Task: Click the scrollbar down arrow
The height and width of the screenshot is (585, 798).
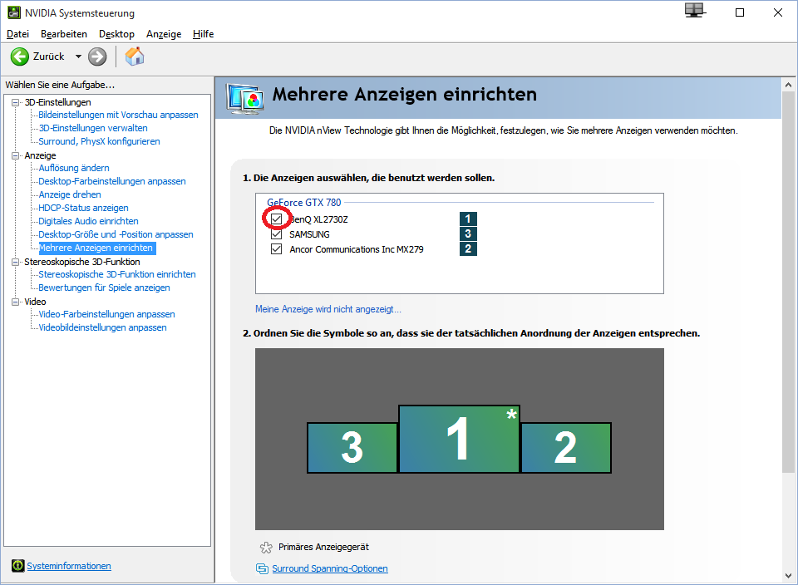Action: (788, 576)
